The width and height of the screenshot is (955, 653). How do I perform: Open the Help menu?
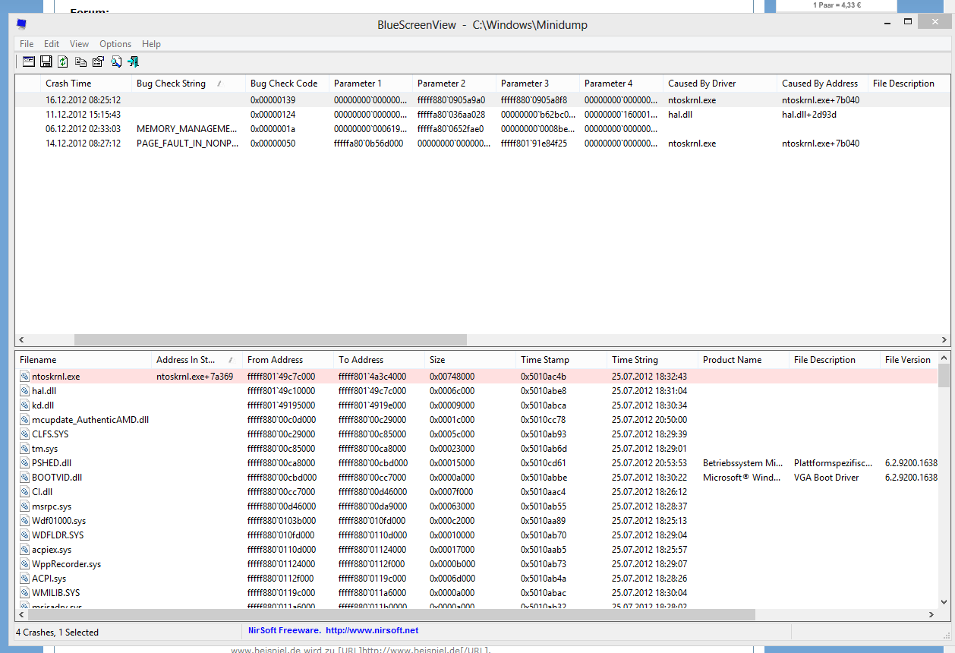click(151, 44)
